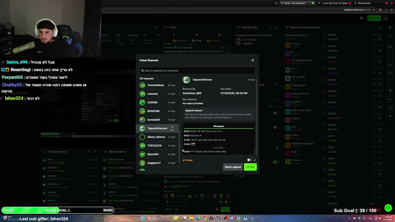Toggle the switch beside the pencil icon
395x222 pixels.
(250, 160)
